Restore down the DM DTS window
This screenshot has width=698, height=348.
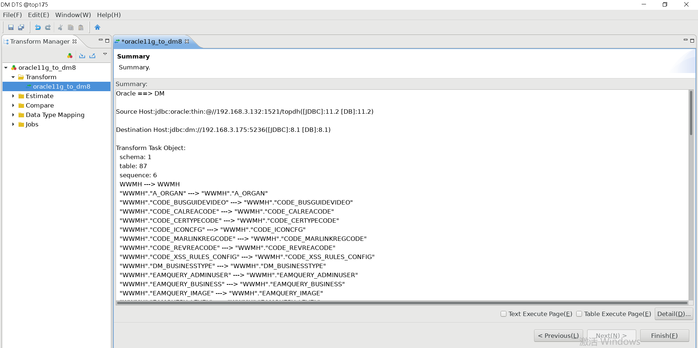pyautogui.click(x=665, y=4)
